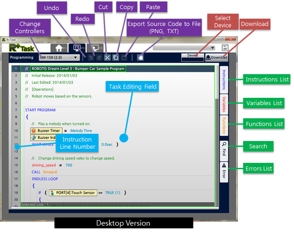Click the == operator on line 19
This screenshot has height=232, width=294.
pos(100,193)
